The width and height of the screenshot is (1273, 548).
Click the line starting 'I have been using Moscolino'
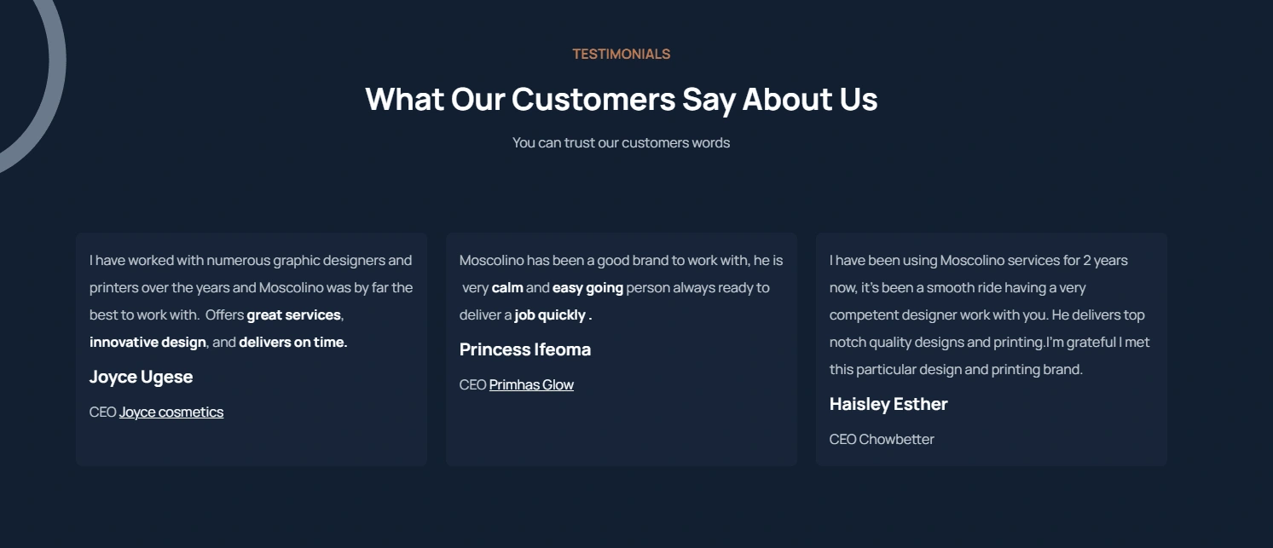(978, 261)
